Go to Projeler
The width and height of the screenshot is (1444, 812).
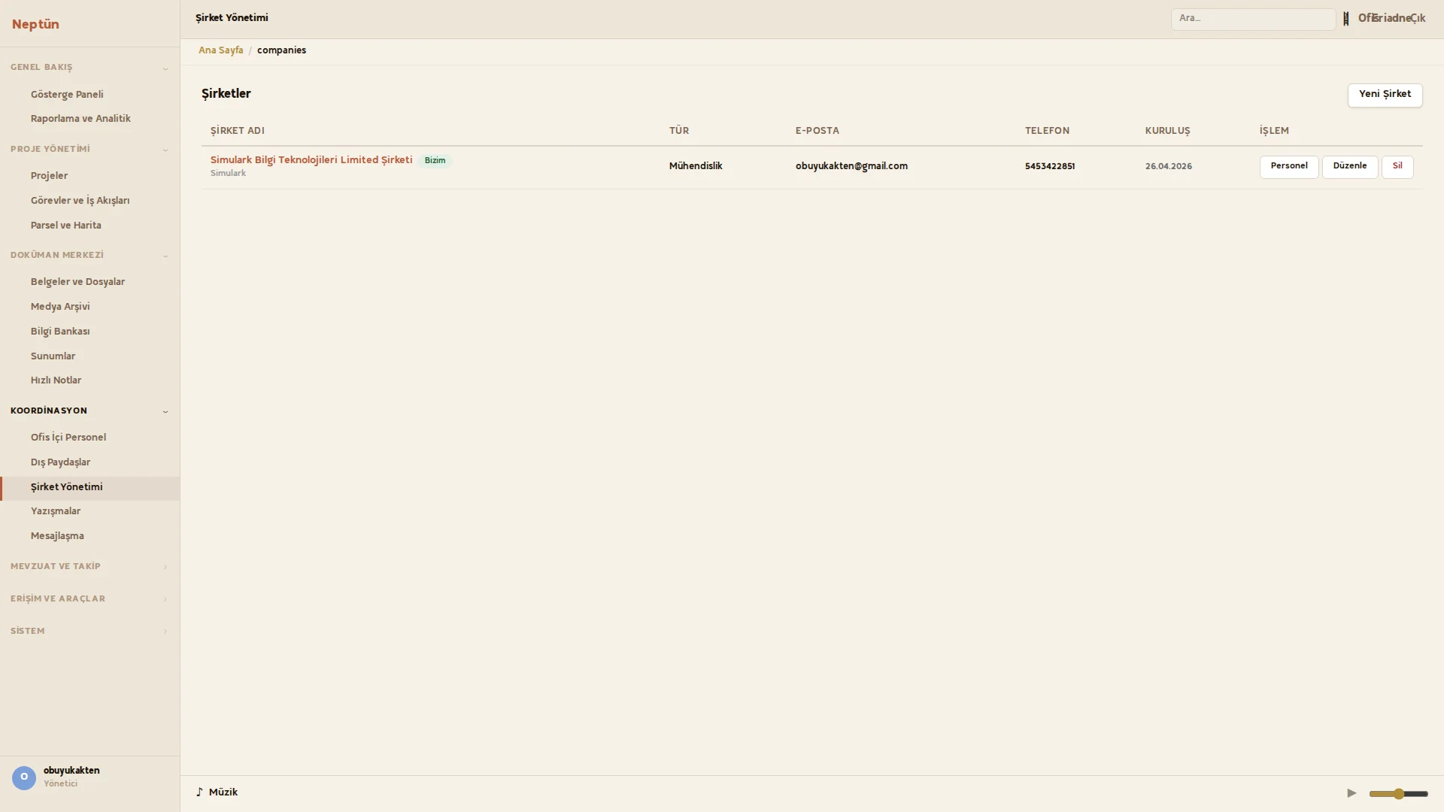click(x=89, y=176)
